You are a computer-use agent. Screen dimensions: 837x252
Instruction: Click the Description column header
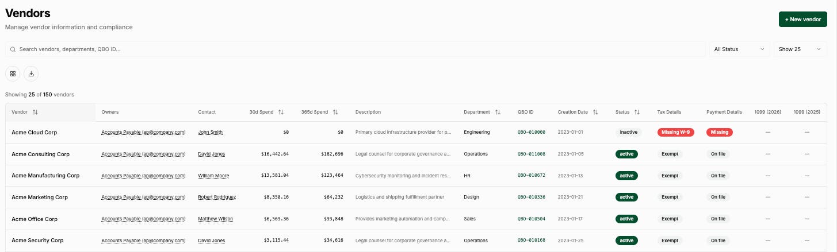[x=368, y=112]
